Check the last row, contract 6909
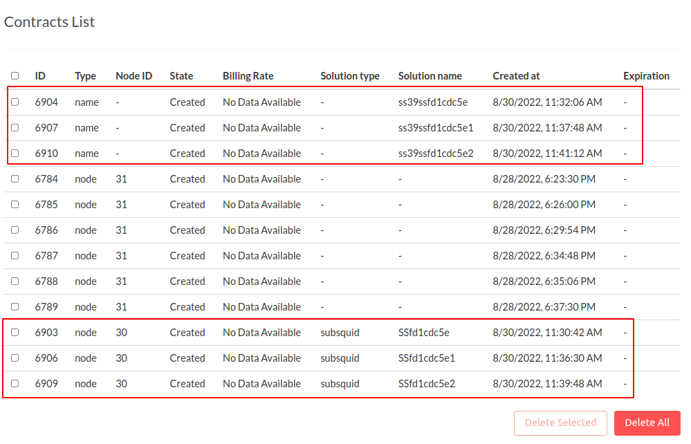Screen dimensions: 691x444 coord(15,383)
